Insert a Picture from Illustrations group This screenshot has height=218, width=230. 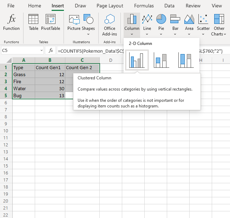click(x=74, y=22)
